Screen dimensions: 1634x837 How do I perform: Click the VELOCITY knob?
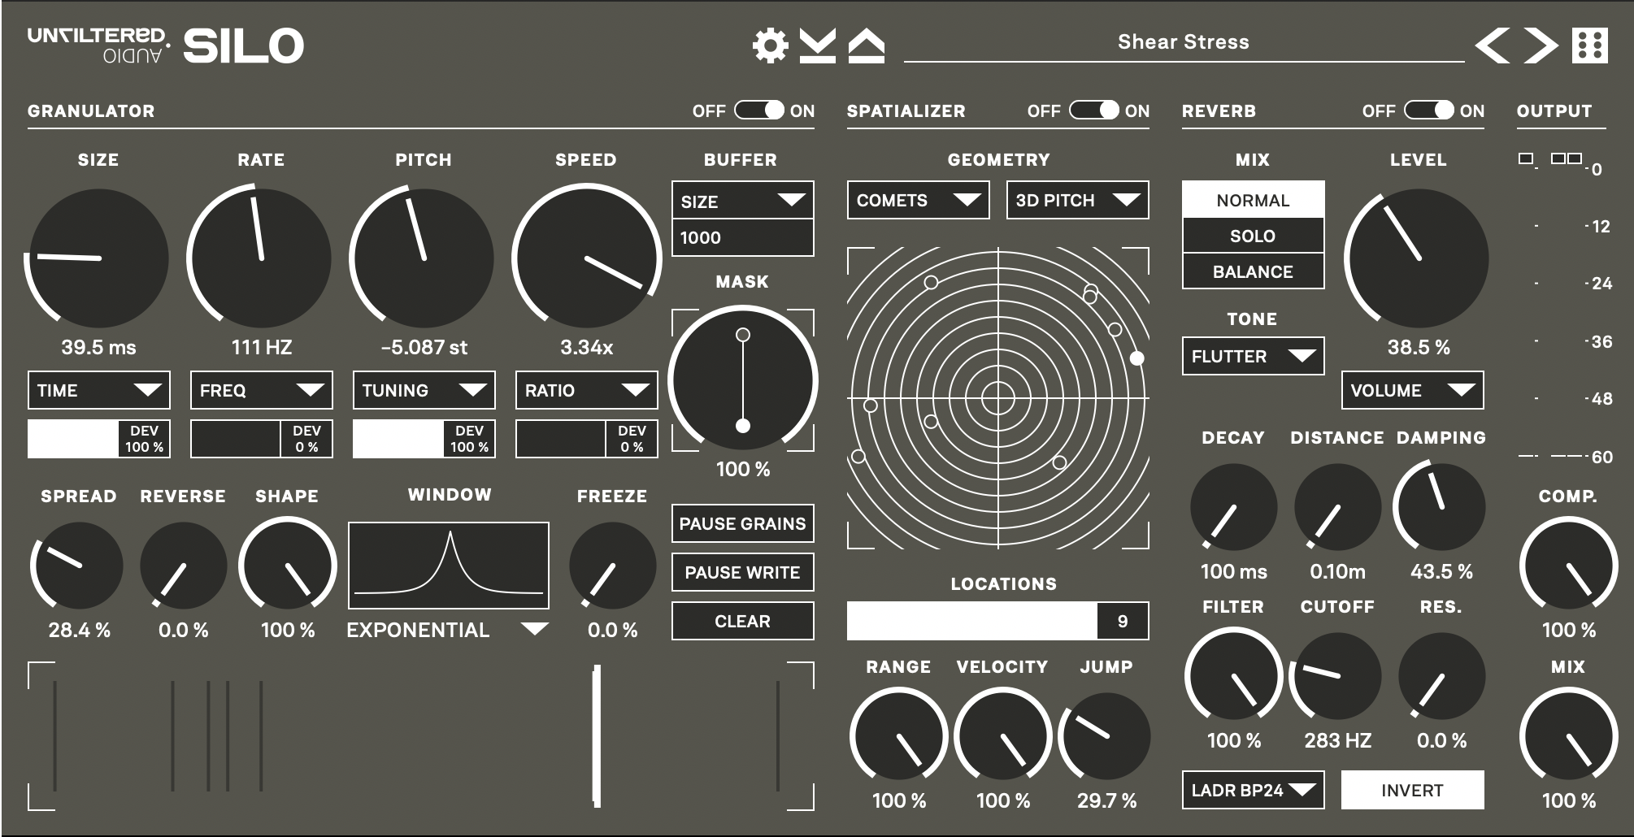pyautogui.click(x=1002, y=736)
